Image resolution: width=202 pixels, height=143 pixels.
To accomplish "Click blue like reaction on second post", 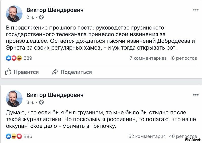I will [x=9, y=136].
